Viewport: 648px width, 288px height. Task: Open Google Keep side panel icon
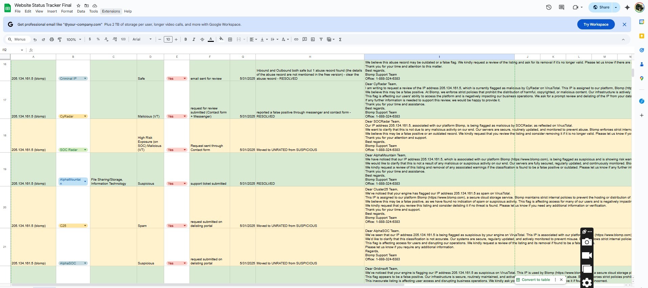(641, 36)
